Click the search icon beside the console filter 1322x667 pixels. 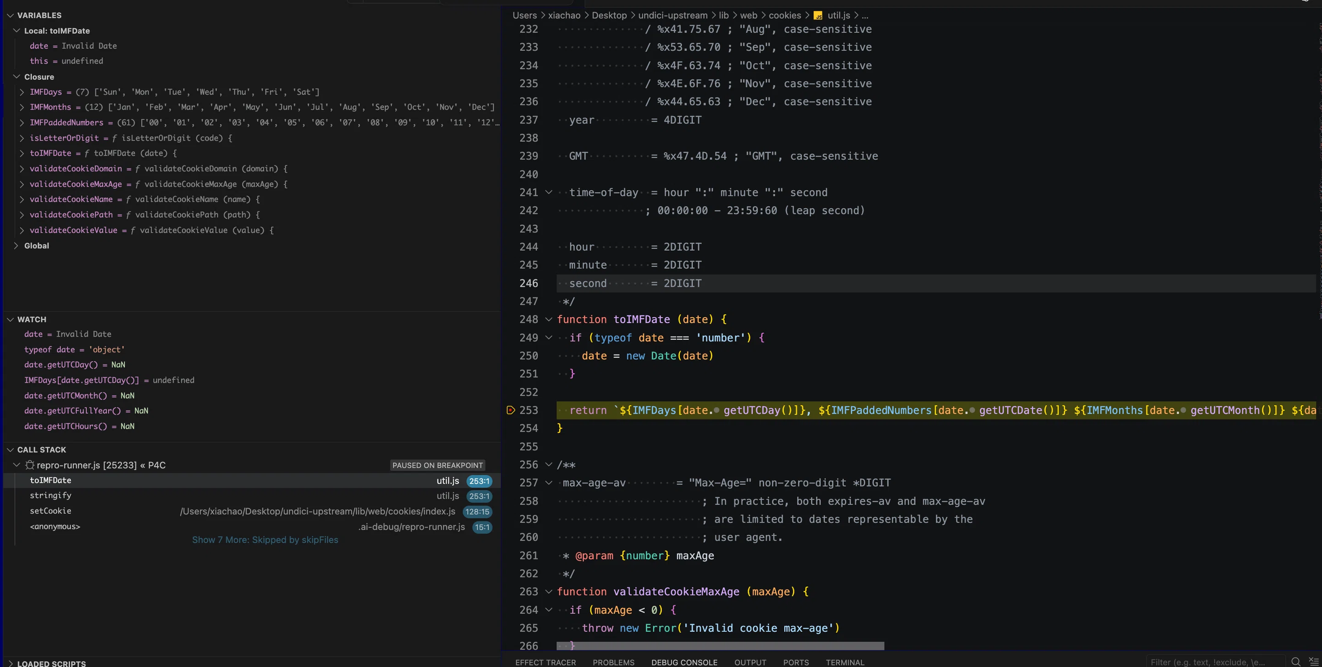[1296, 661]
